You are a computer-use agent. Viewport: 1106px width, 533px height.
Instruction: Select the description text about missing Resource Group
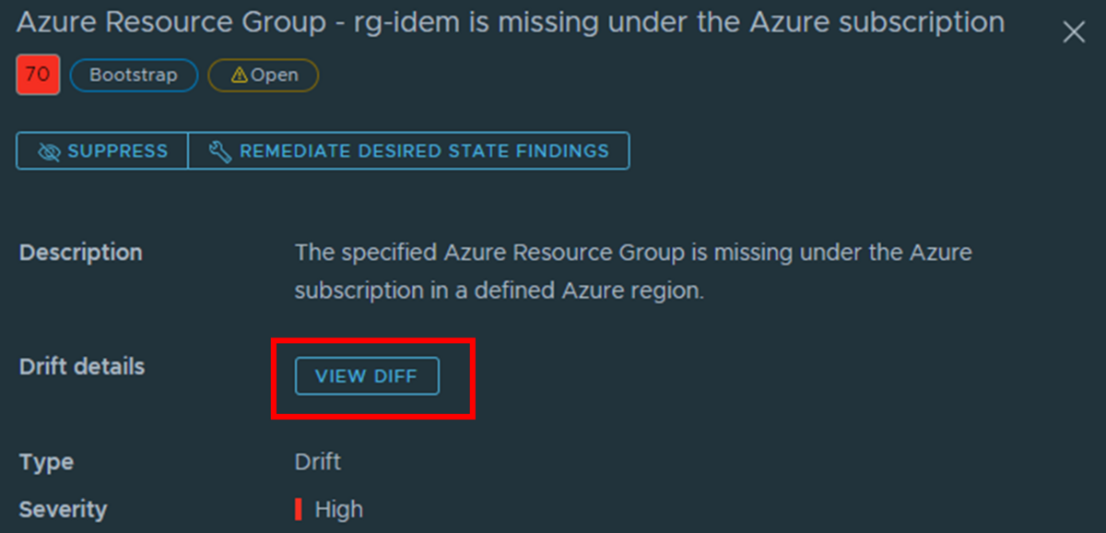[x=633, y=271]
